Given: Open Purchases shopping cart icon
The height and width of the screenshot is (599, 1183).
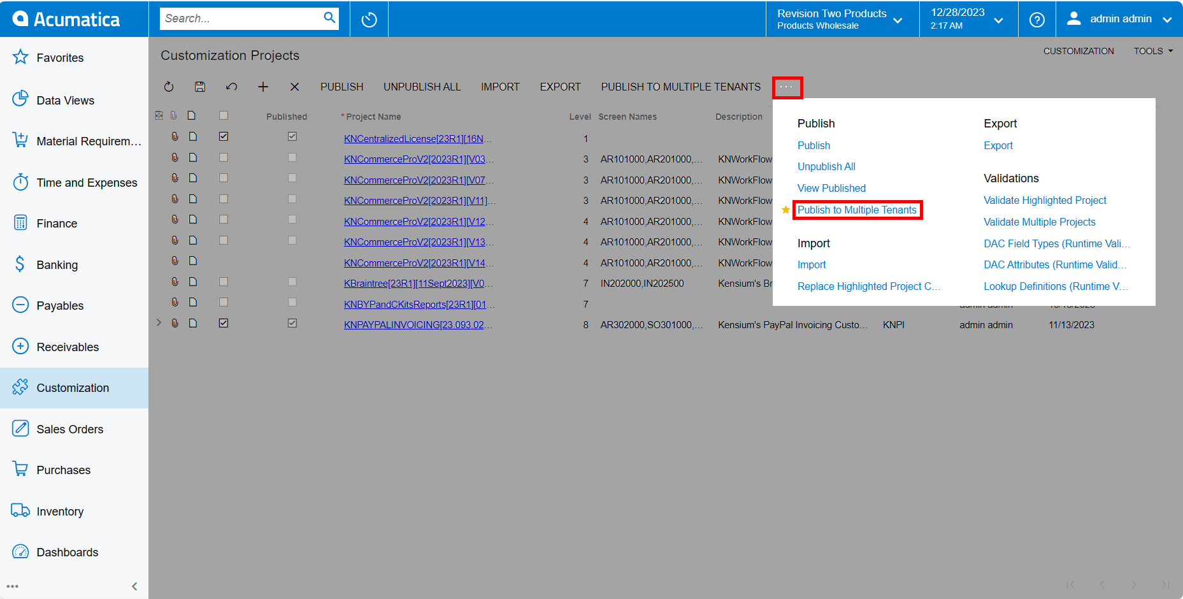Looking at the screenshot, I should [x=20, y=469].
